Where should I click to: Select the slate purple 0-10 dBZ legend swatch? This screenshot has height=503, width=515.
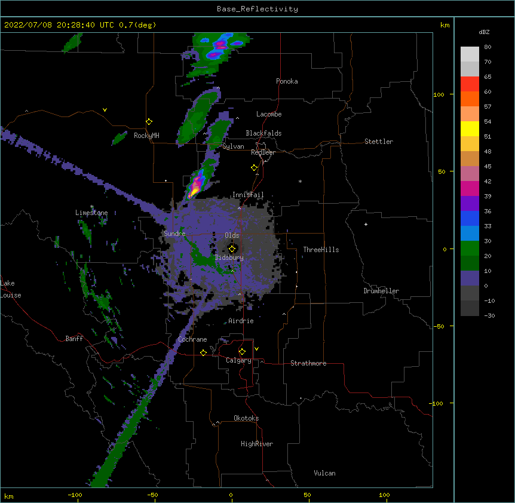(x=470, y=278)
